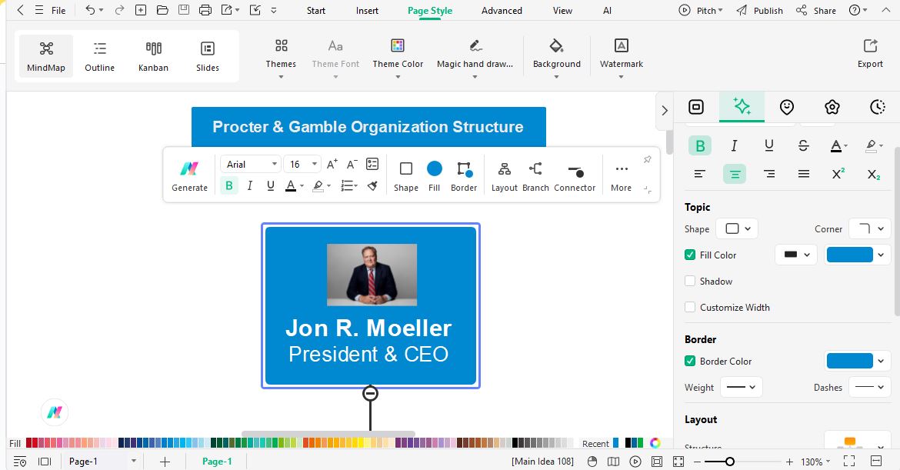The image size is (900, 470).
Task: Click the Share button
Action: [x=816, y=10]
